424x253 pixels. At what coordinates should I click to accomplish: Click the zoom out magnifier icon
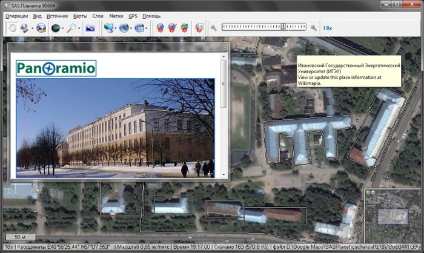tap(214, 28)
